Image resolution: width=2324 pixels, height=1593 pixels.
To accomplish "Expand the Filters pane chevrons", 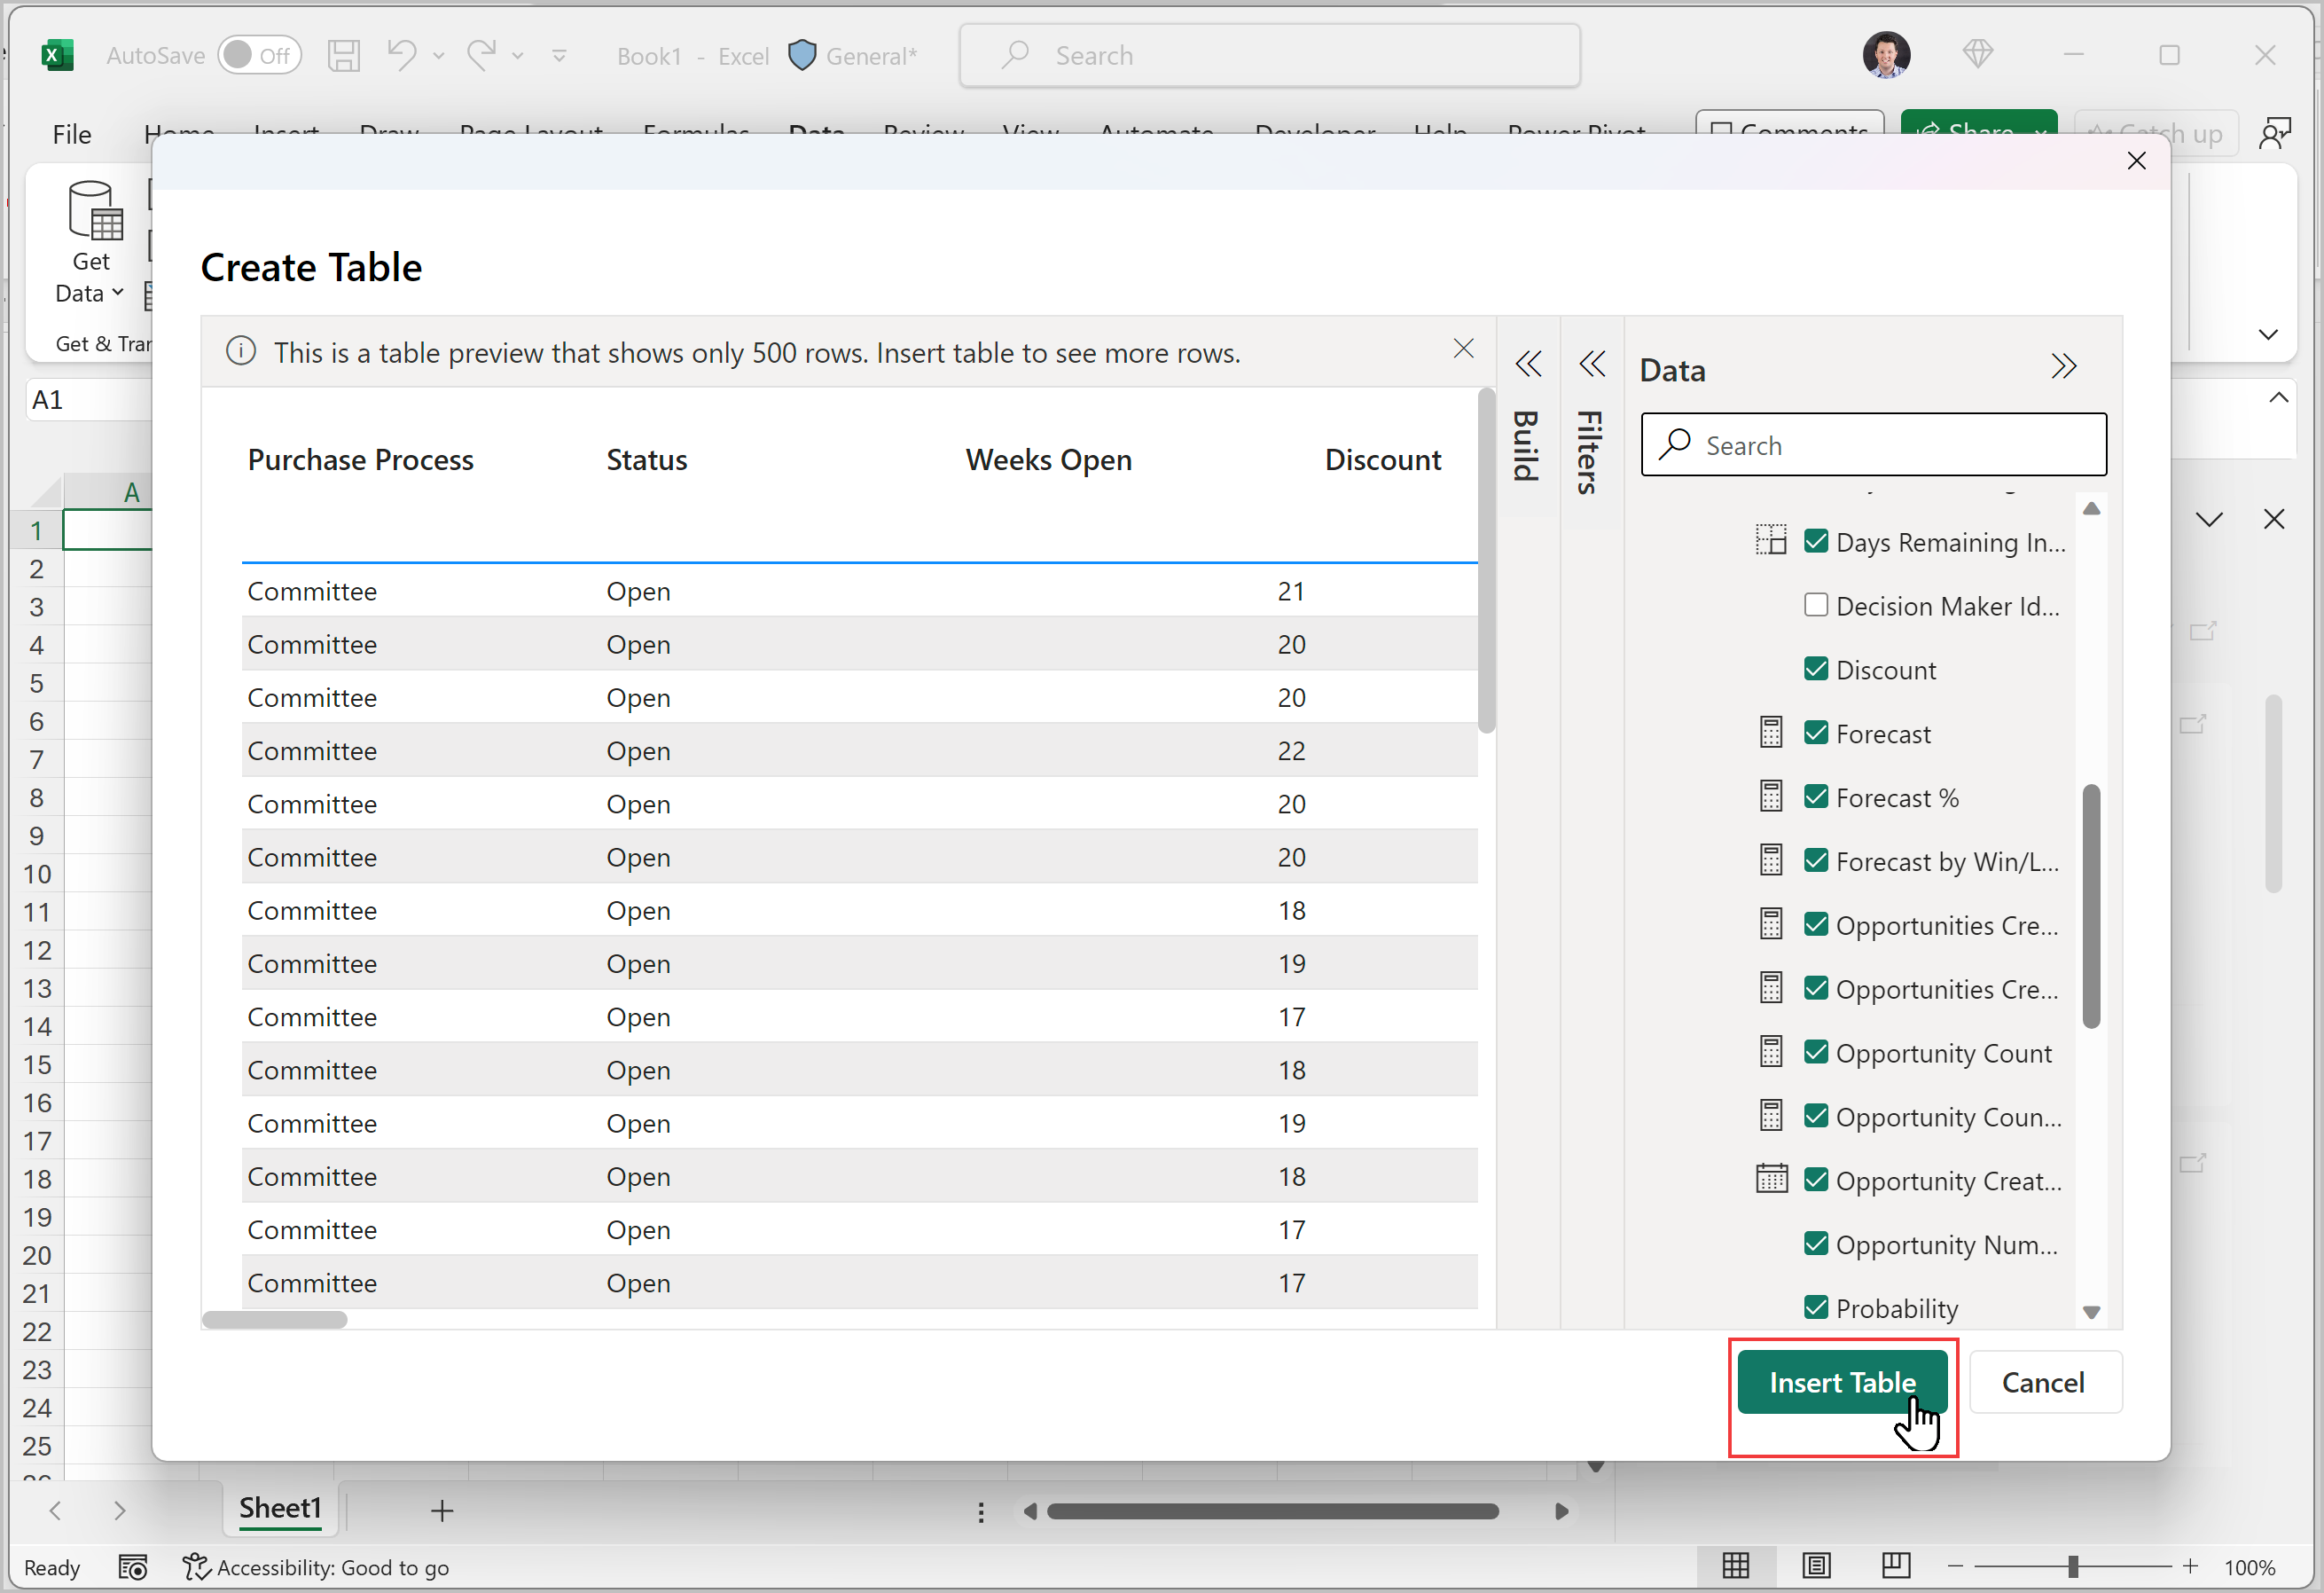I will [x=1592, y=365].
